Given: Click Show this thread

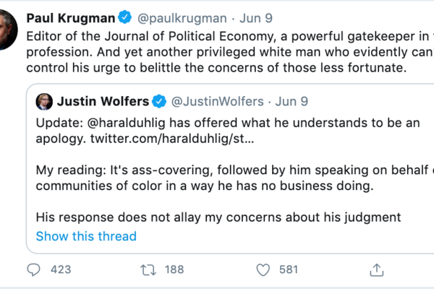Looking at the screenshot, I should [86, 236].
